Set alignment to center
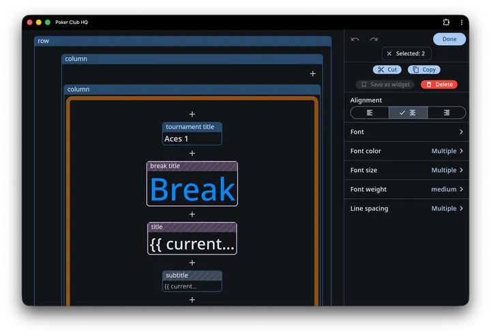This screenshot has width=491, height=335. pyautogui.click(x=408, y=113)
